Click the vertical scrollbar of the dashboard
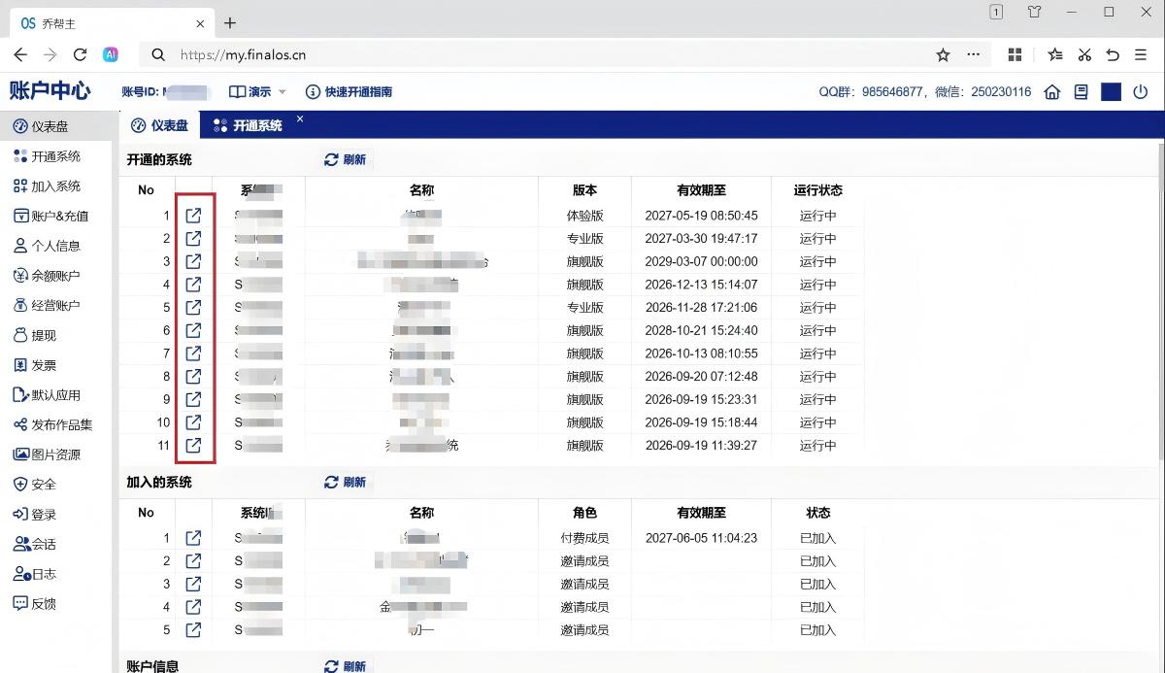This screenshot has width=1165, height=673. (1160, 301)
